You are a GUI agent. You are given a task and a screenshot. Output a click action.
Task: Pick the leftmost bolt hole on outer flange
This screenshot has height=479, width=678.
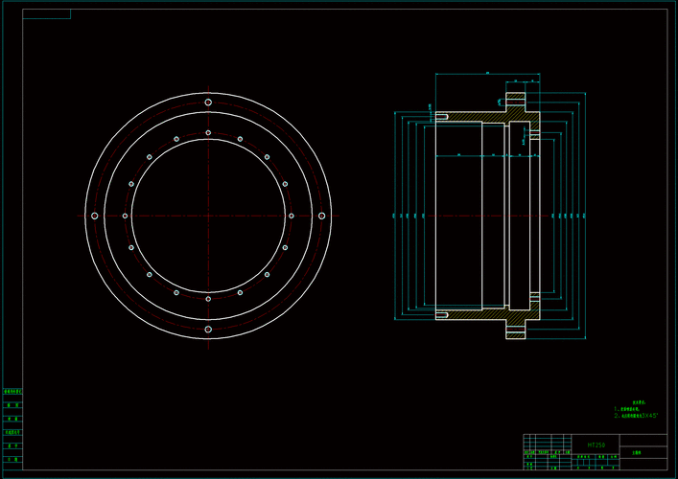94,217
